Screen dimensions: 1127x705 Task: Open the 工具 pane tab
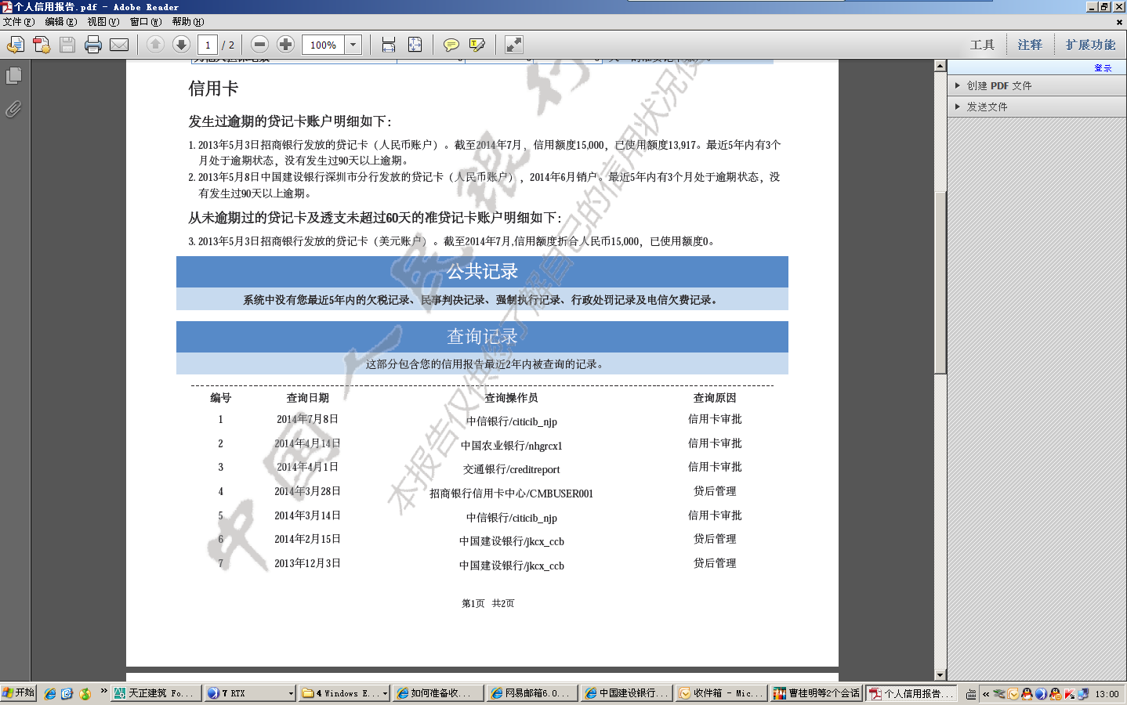click(x=982, y=45)
